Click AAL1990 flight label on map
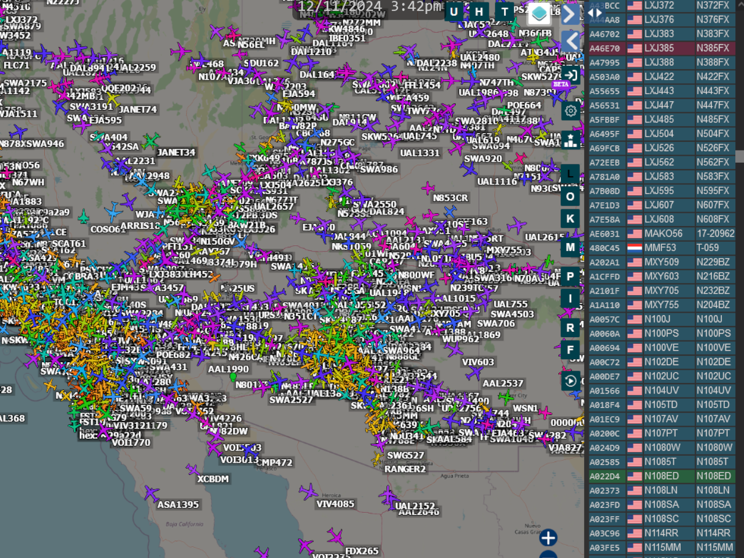Screen dimensions: 744x558 click(x=228, y=369)
